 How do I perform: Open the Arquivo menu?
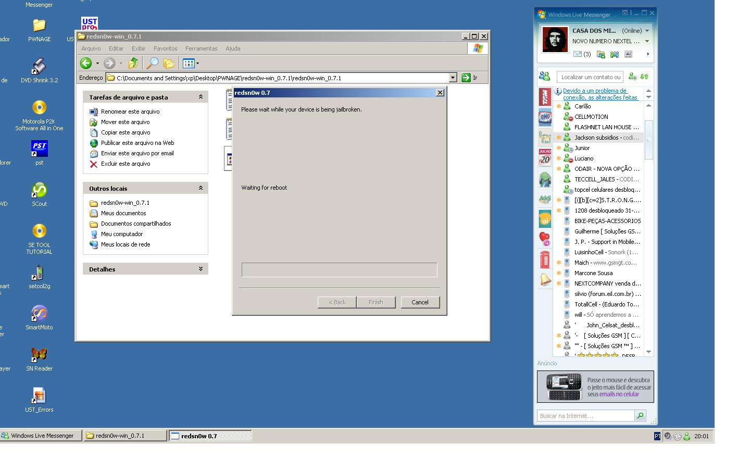91,48
